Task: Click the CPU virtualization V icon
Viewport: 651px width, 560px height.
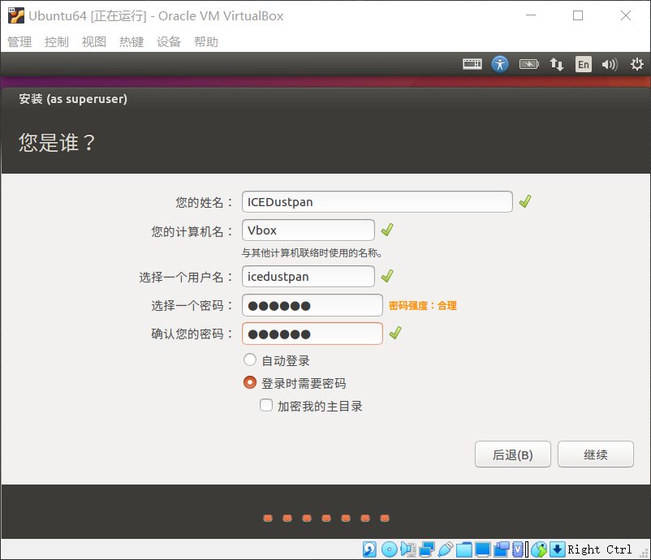Action: point(518,549)
